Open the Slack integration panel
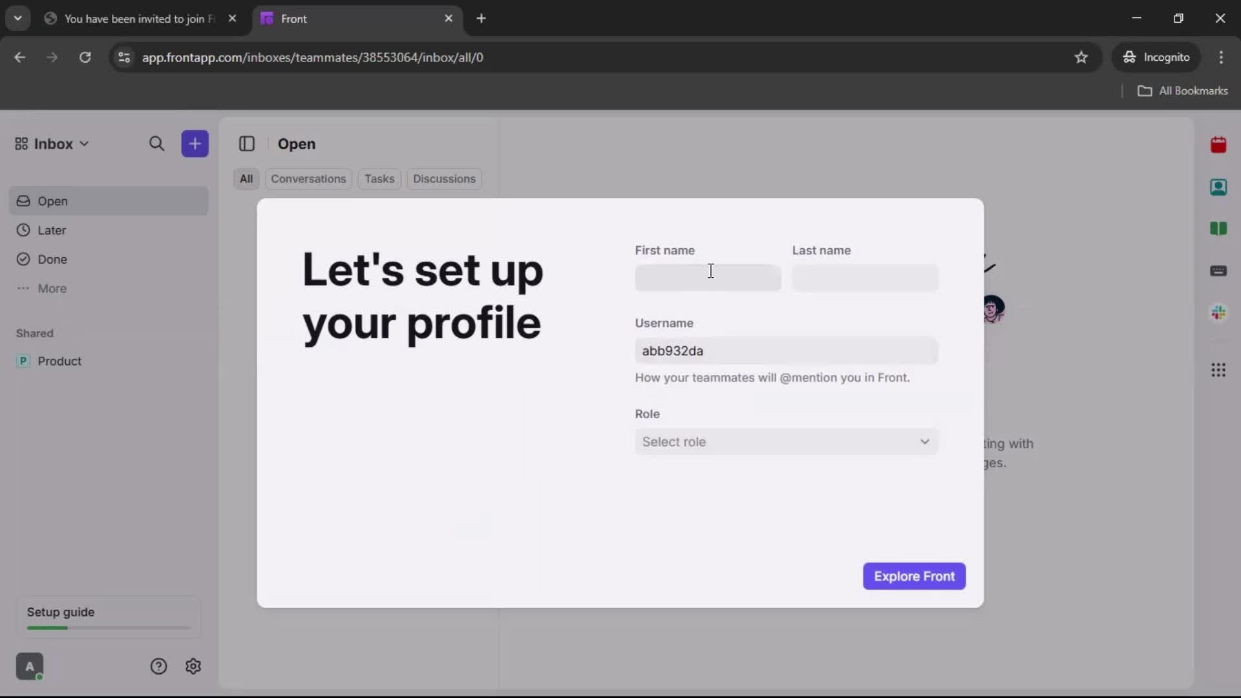1241x698 pixels. point(1219,313)
